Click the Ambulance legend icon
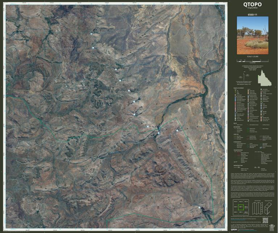The height and width of the screenshot is (233, 278). [x=235, y=103]
